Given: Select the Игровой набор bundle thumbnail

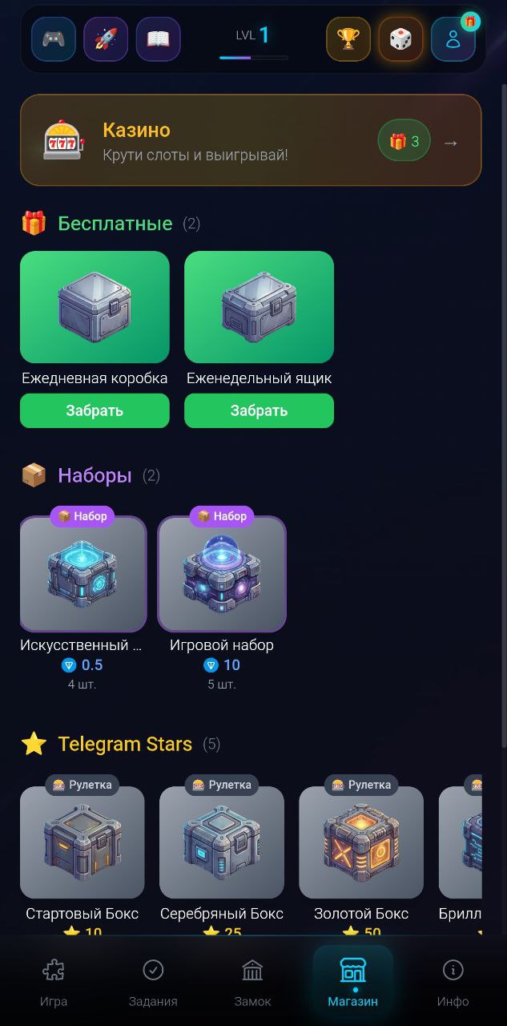Looking at the screenshot, I should [x=222, y=574].
